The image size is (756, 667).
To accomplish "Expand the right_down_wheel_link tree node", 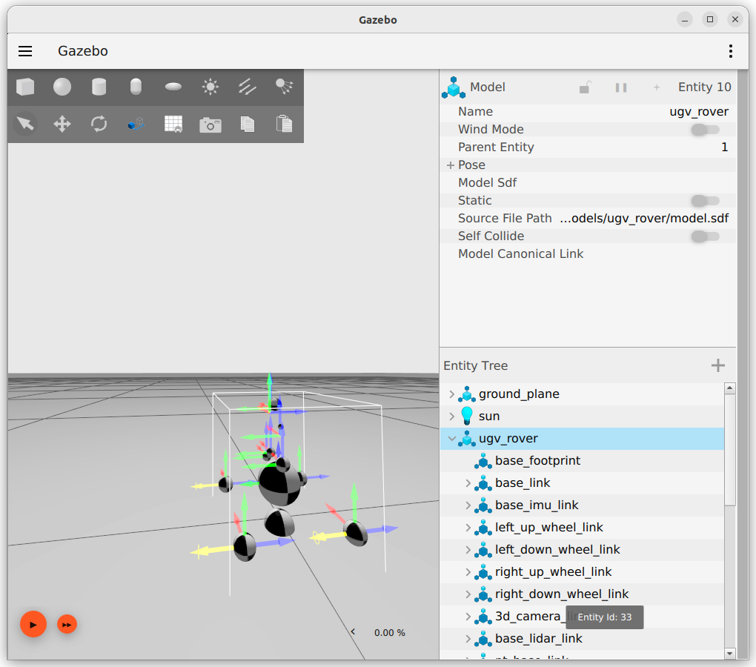I will (468, 594).
